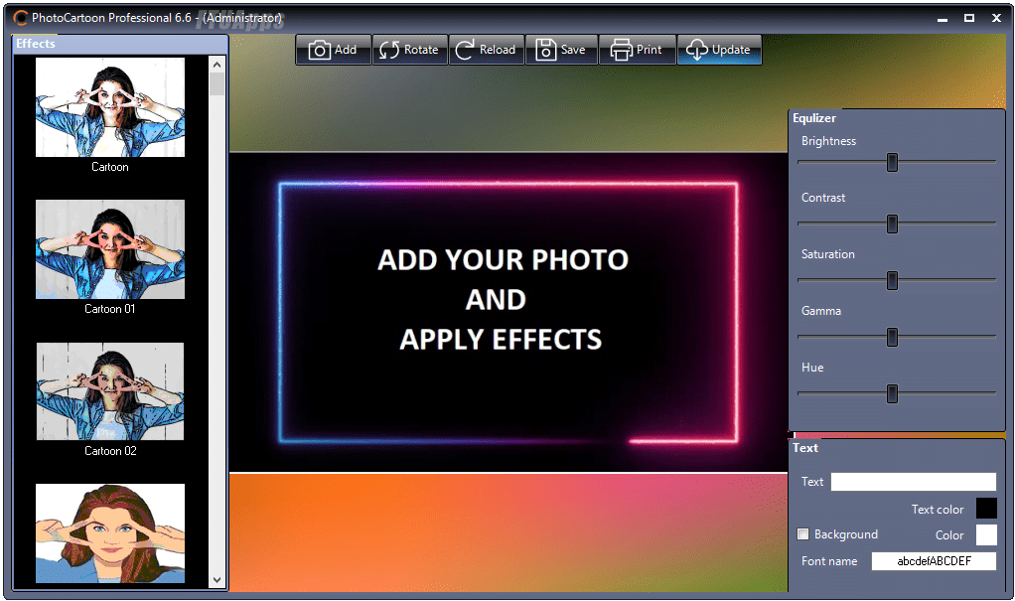Click the Text input field

pos(914,481)
